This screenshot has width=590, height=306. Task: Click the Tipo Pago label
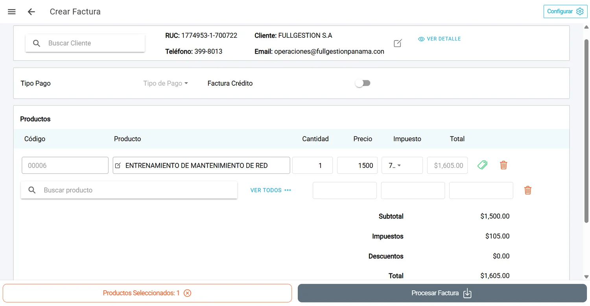[35, 83]
